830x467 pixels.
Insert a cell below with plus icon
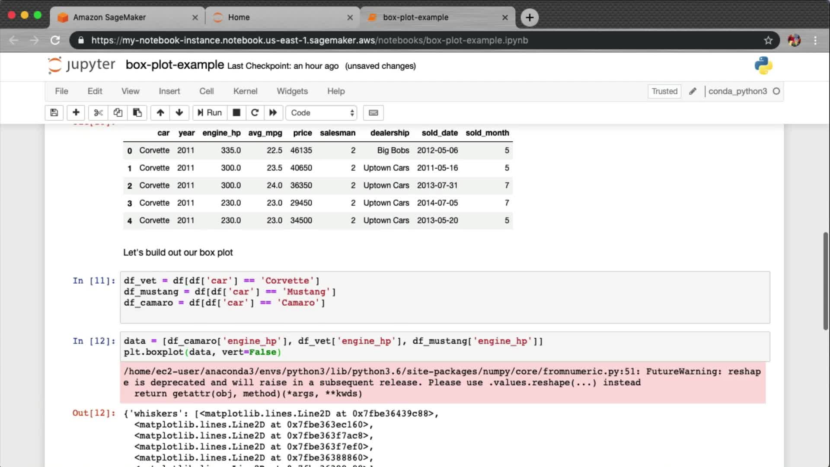(76, 113)
